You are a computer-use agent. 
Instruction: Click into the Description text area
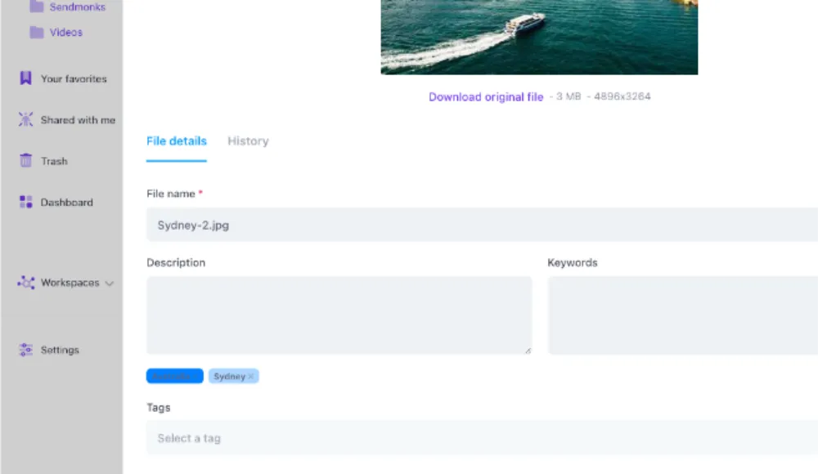click(x=339, y=315)
